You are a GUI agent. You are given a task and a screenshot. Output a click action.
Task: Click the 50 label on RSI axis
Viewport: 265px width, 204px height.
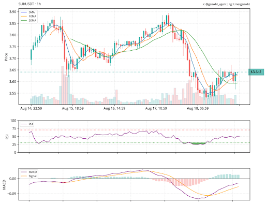(14, 137)
